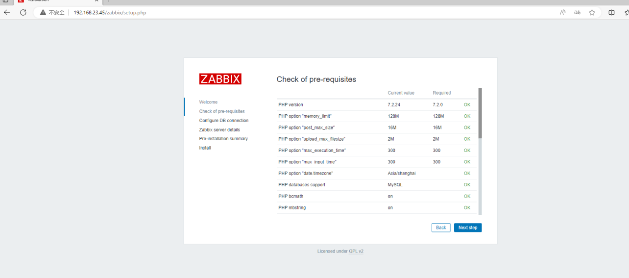Click the MySQL database value
The width and height of the screenshot is (629, 278).
pos(395,185)
